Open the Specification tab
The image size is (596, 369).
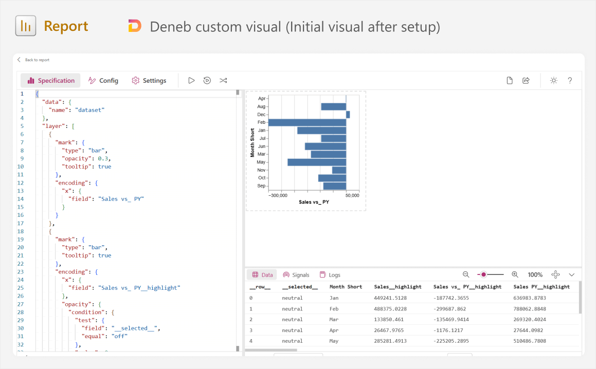coord(50,81)
